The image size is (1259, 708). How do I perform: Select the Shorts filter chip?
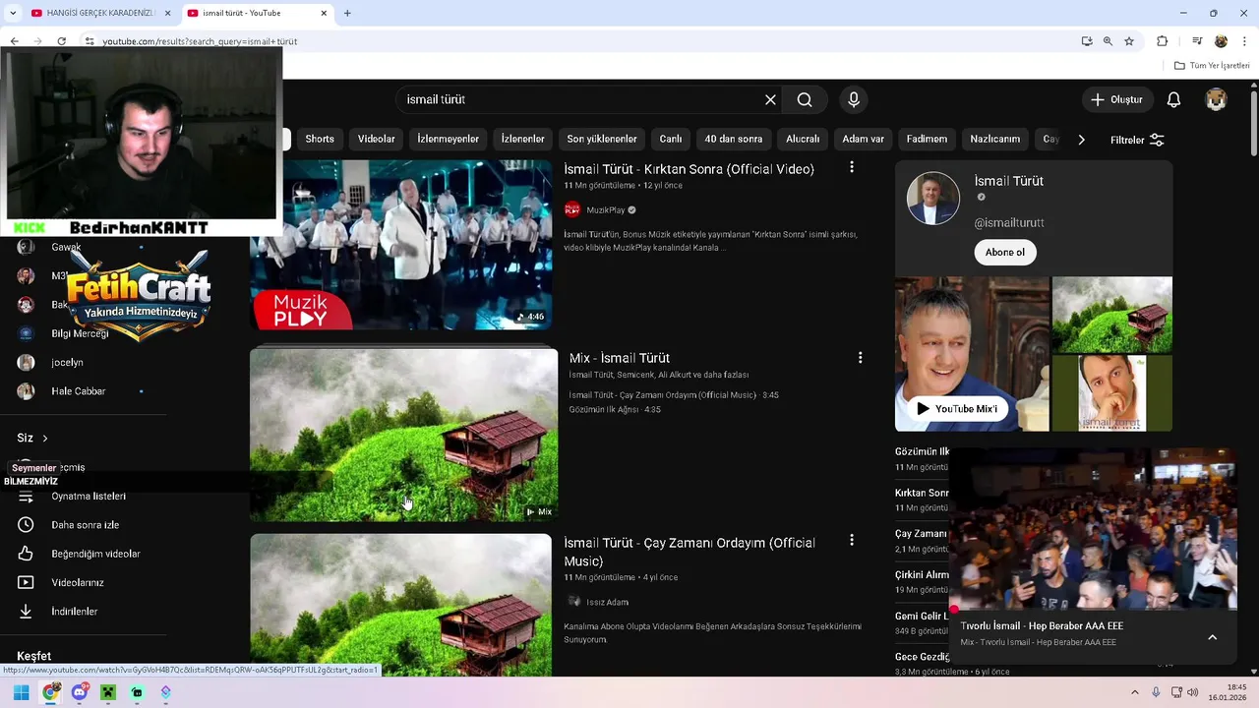coord(320,139)
